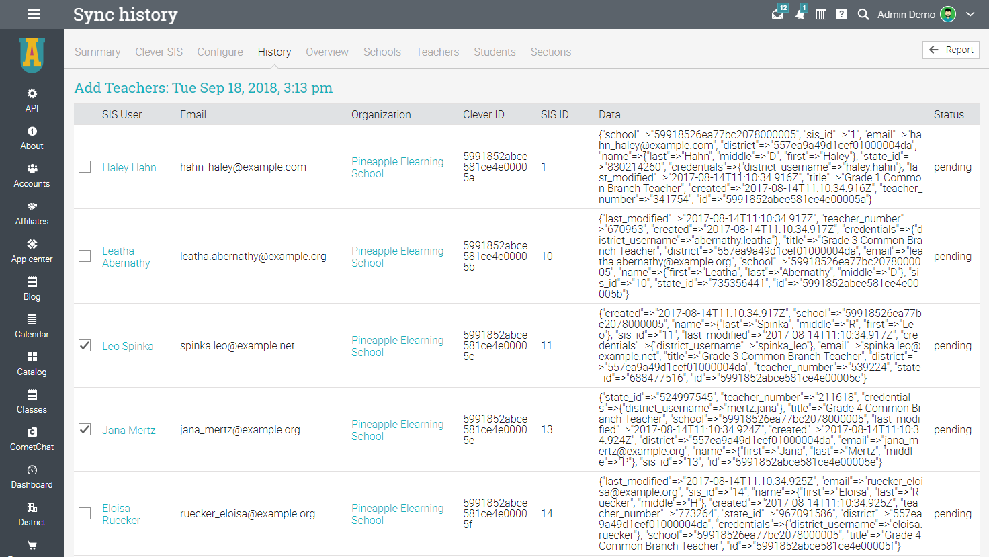Click the SIS User column header
The width and height of the screenshot is (989, 557).
click(122, 114)
